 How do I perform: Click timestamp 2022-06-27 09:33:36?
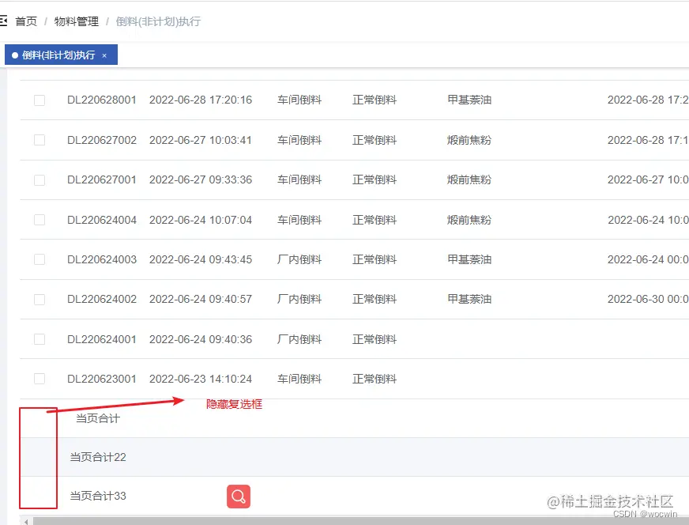(x=201, y=179)
